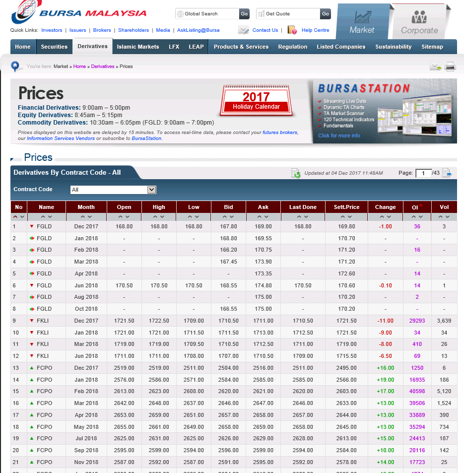
Task: Click the go-to-page arrow icon
Action: [447, 173]
